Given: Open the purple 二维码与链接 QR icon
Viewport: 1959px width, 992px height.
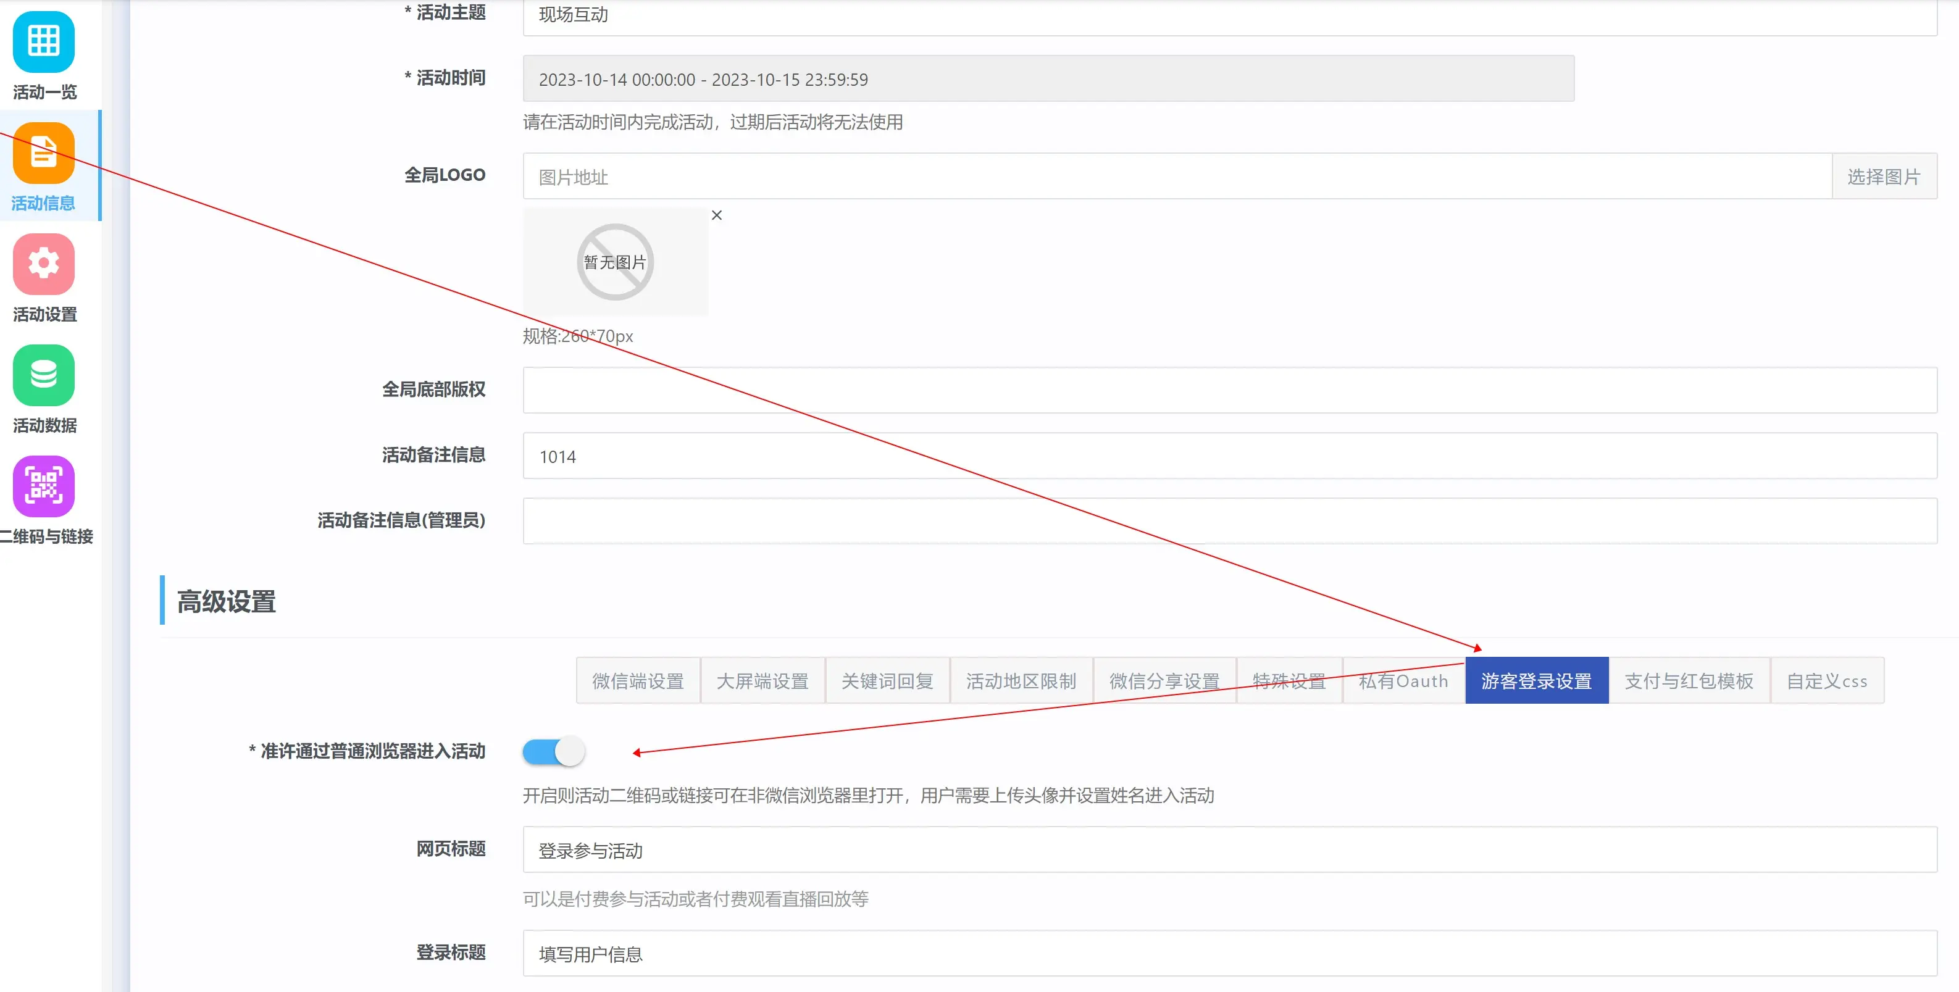Looking at the screenshot, I should (x=43, y=486).
